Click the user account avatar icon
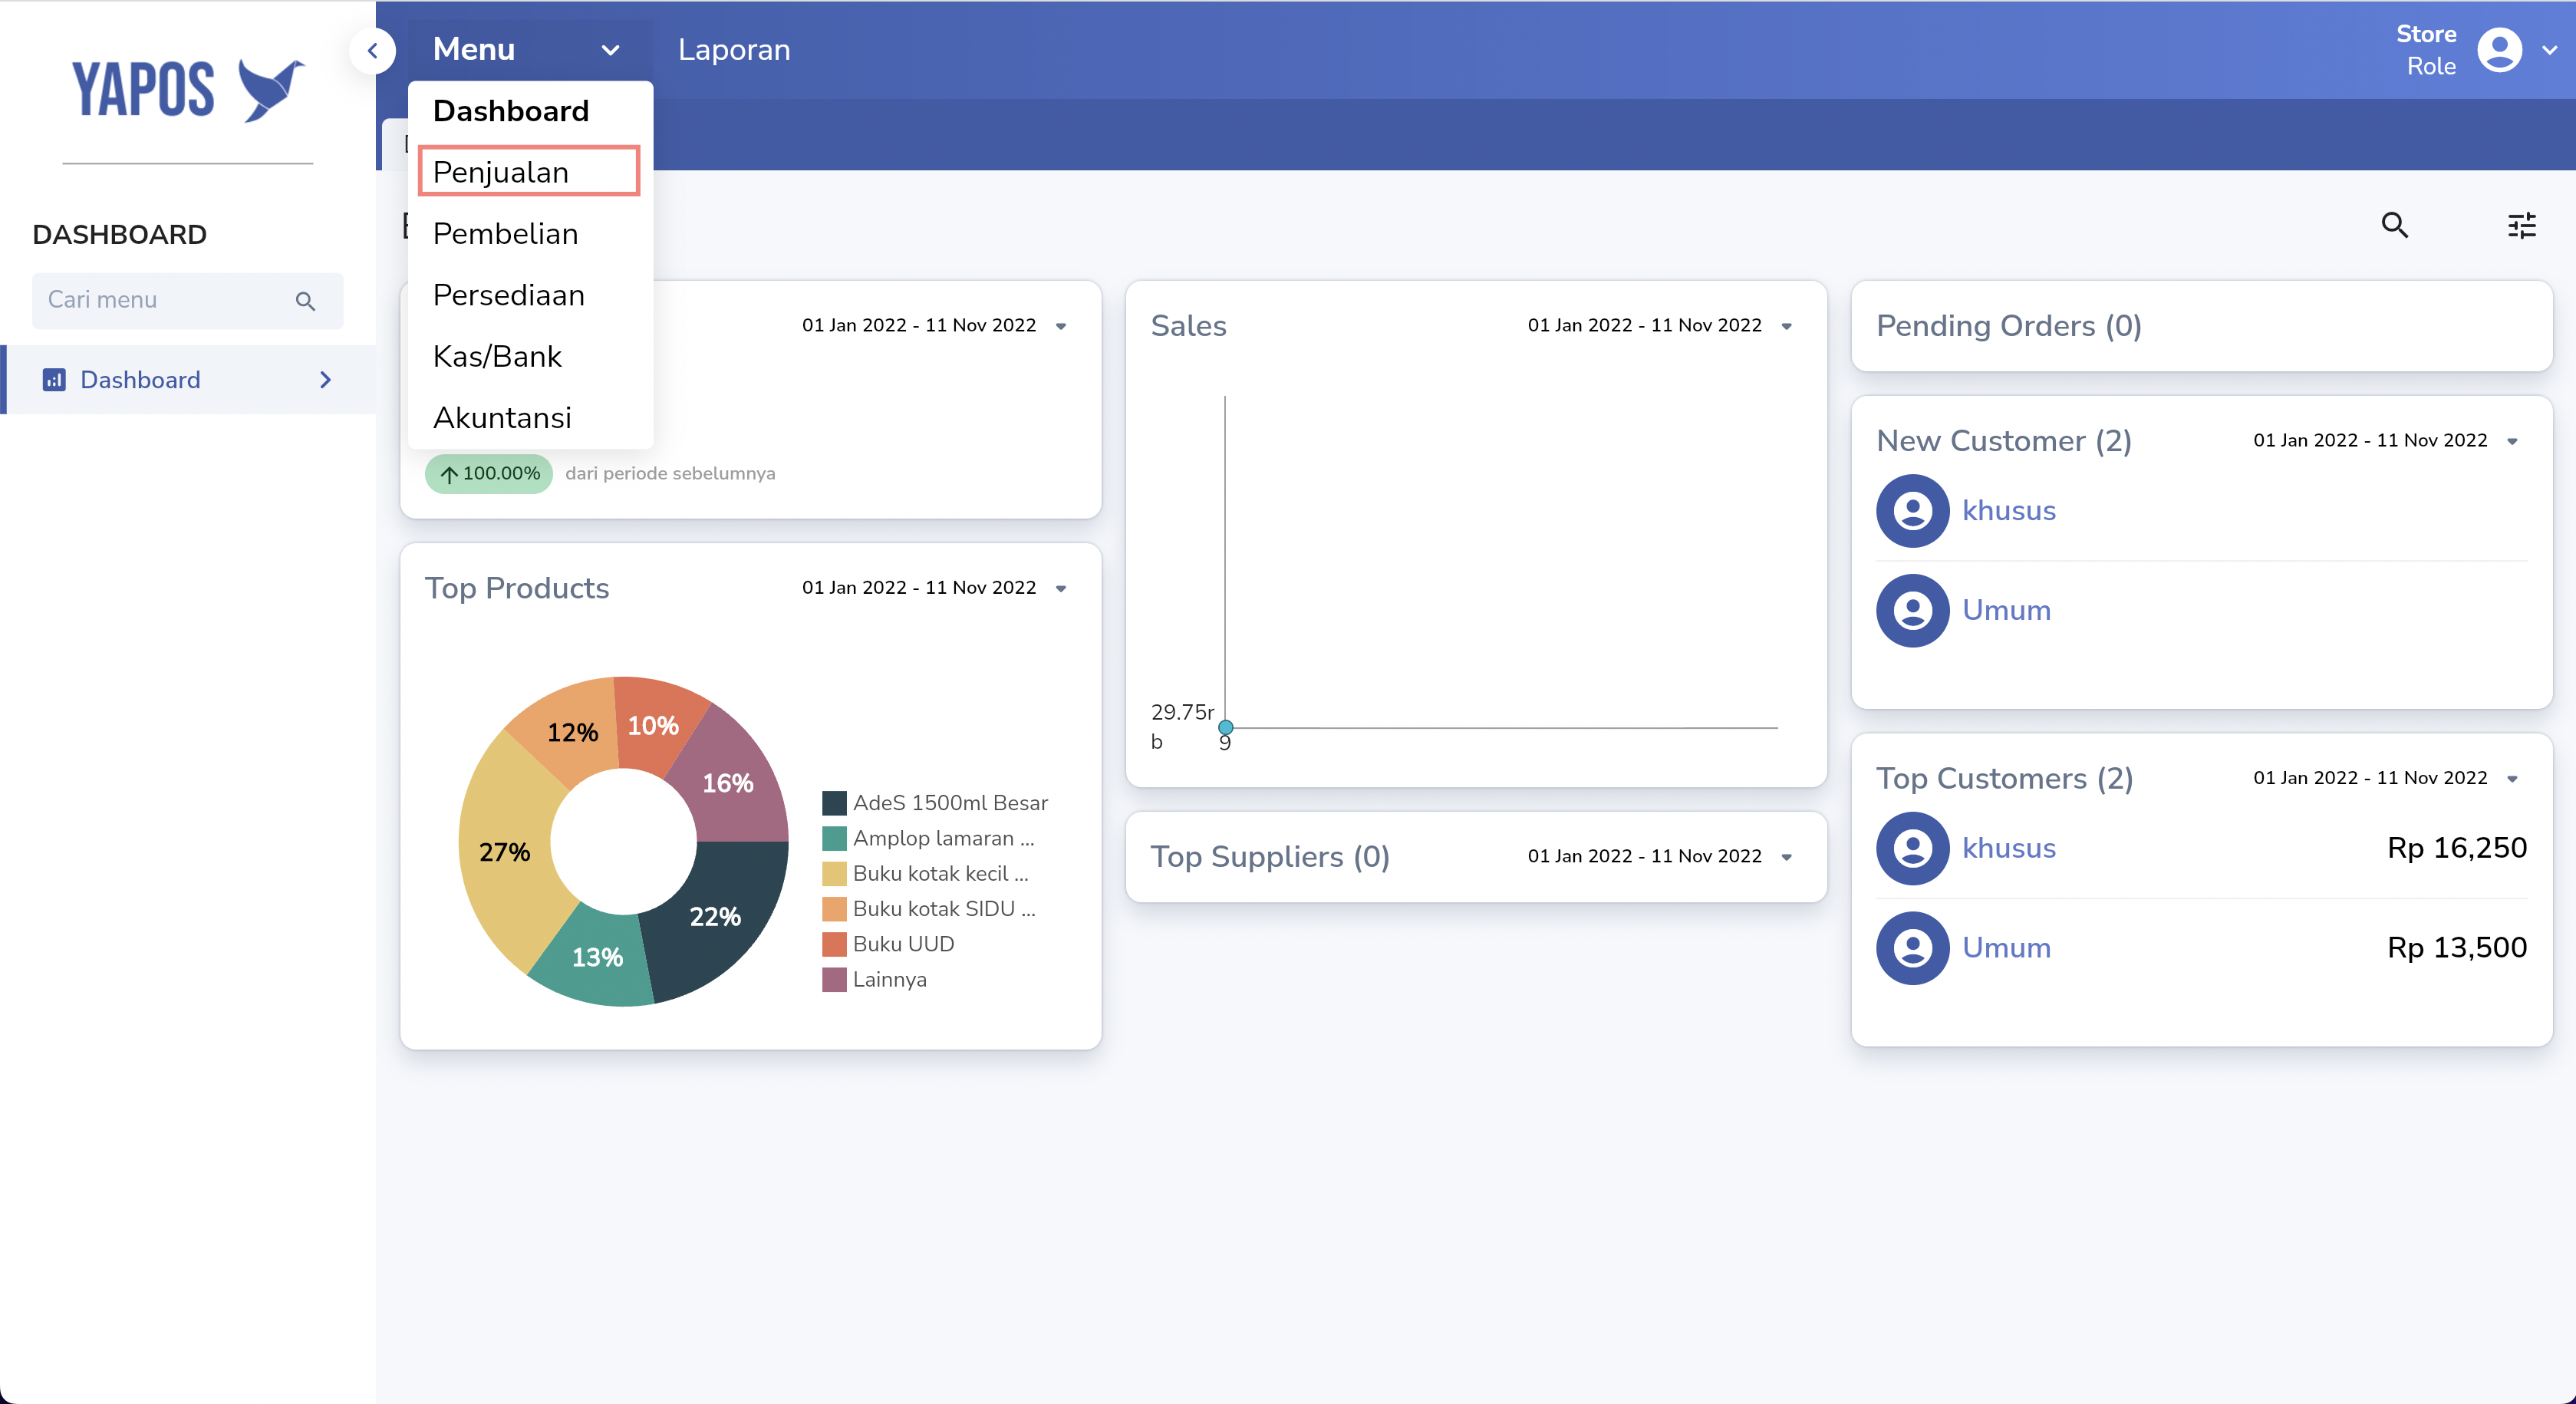Viewport: 2576px width, 1404px height. [2499, 50]
